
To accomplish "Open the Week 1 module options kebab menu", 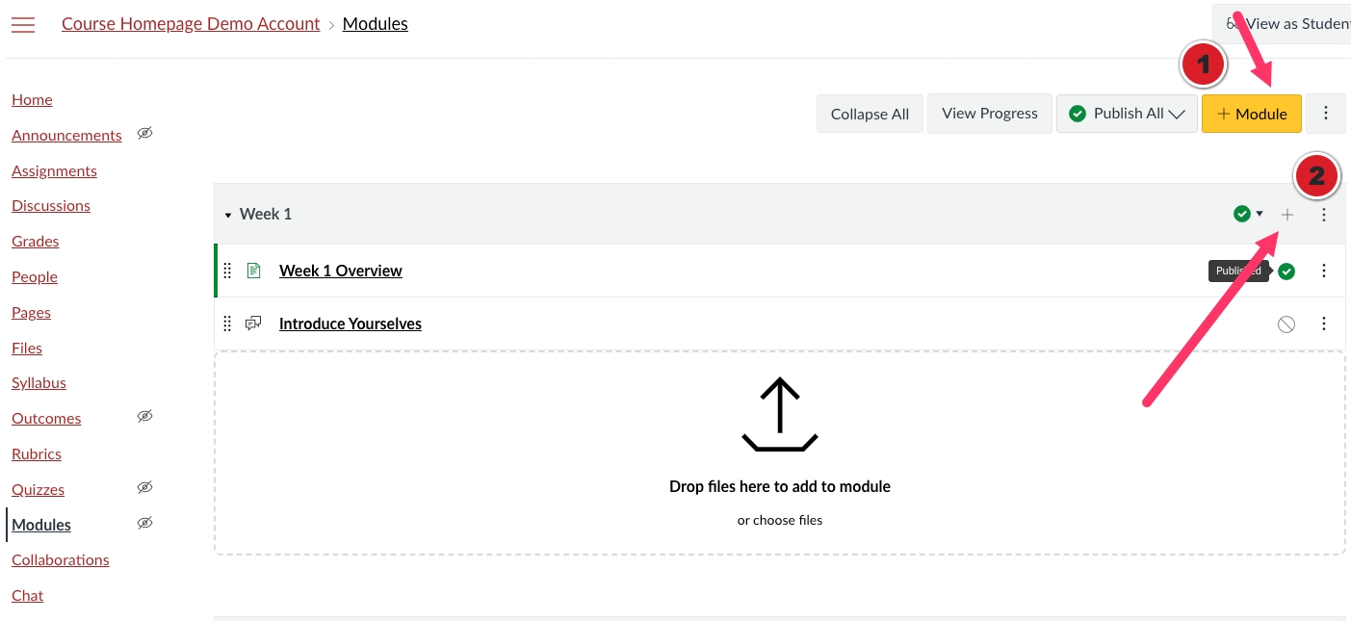I will 1324,214.
